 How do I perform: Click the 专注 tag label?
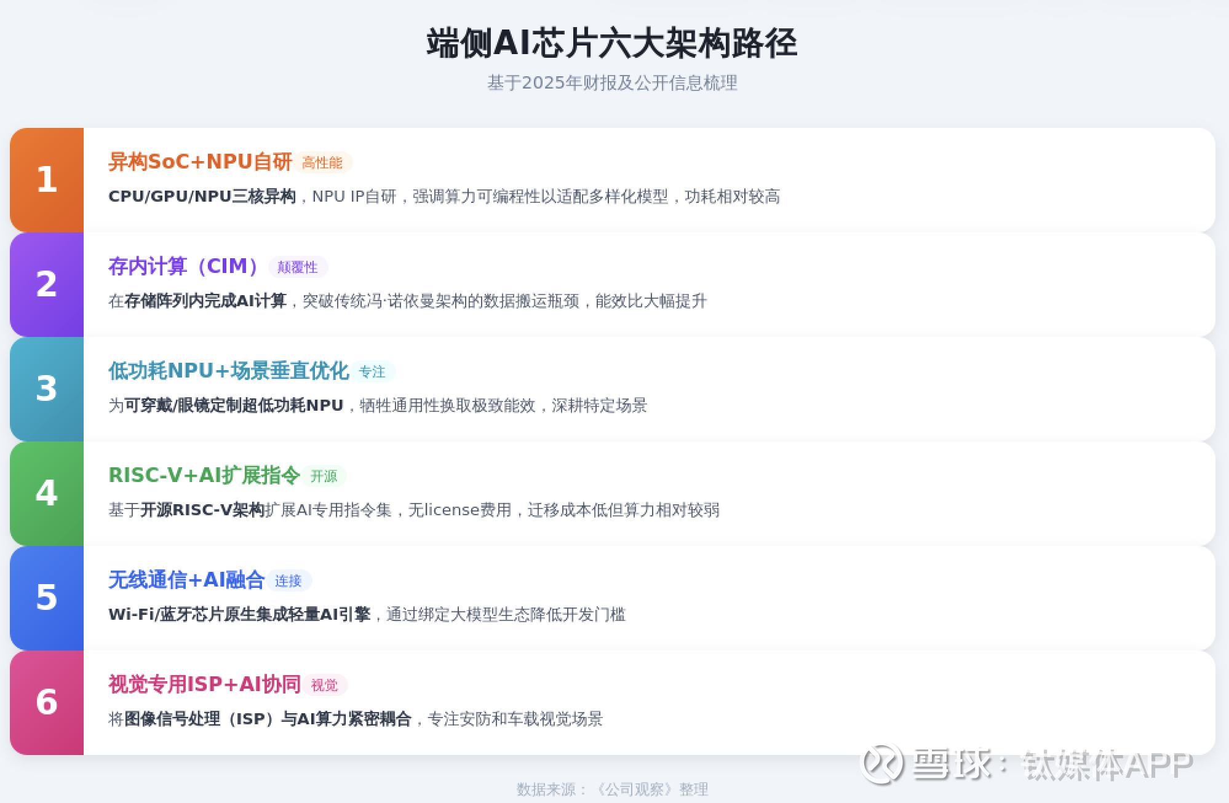click(372, 372)
